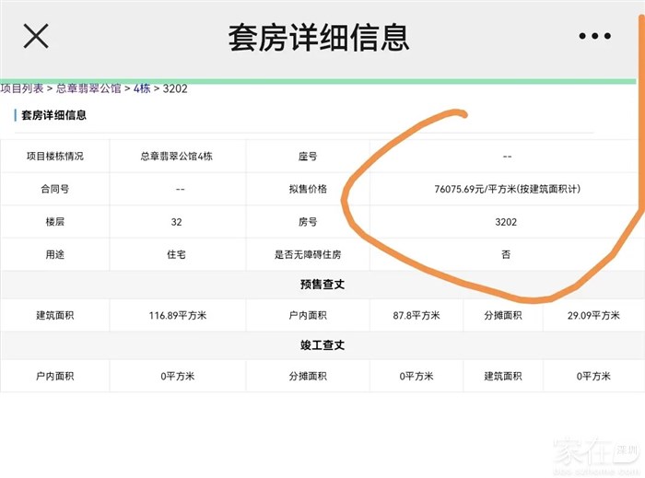Click the 竣工查丈 section header row
The height and width of the screenshot is (478, 645).
point(322,344)
